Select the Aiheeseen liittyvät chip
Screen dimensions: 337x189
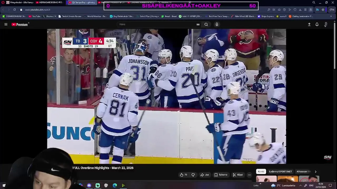coord(304,172)
